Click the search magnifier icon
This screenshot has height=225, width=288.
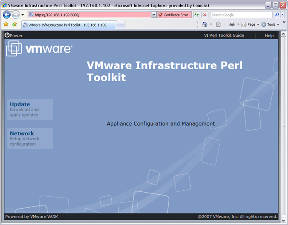coord(277,15)
